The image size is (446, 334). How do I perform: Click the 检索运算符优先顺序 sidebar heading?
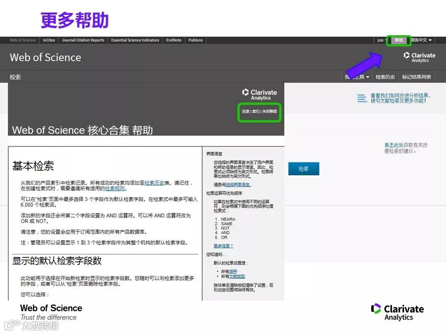224,193
